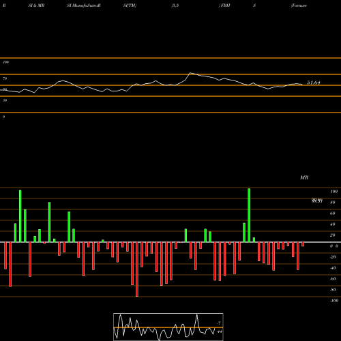Image resolution: width=341 pixels, height=341 pixels.
Task: Click the longest red MR bar reaching -100
Action: click(137, 269)
